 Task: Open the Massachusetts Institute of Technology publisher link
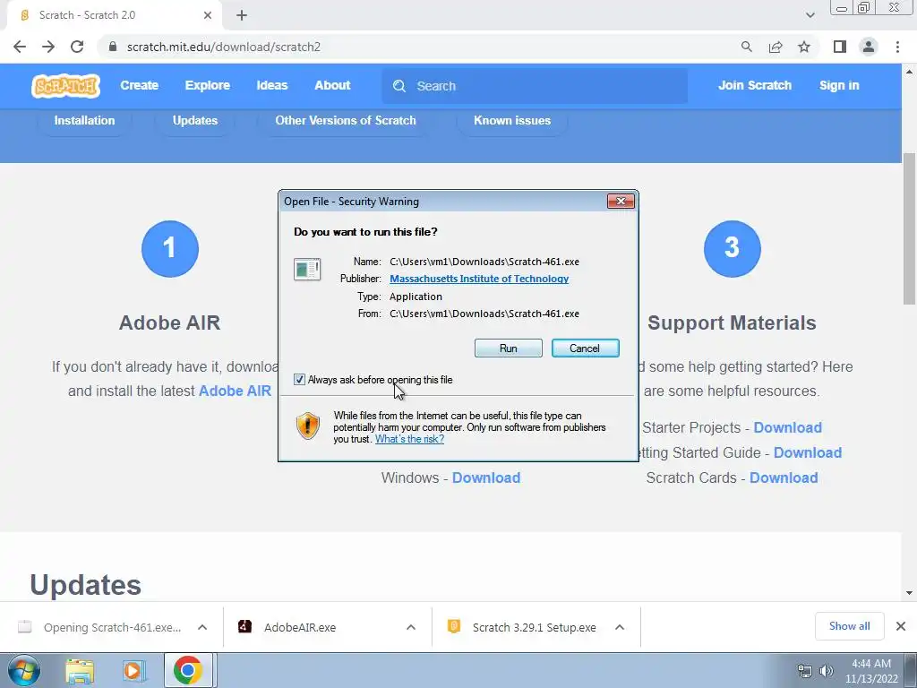479,279
